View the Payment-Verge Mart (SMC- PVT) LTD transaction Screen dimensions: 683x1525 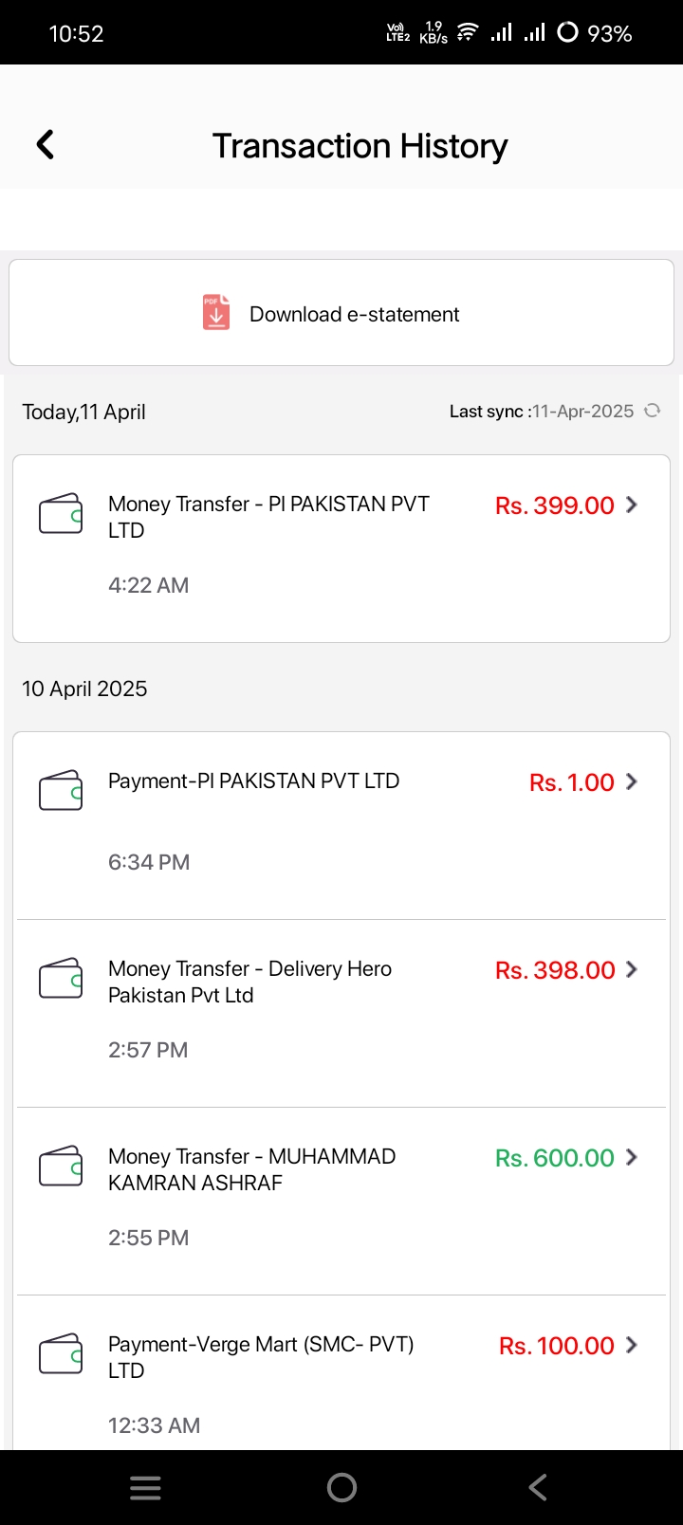click(341, 1372)
